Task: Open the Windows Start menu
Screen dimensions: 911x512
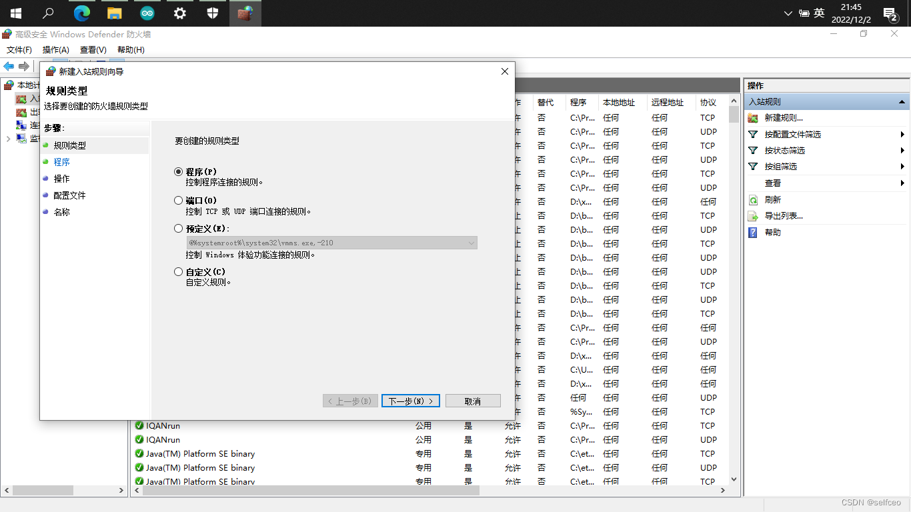Action: [16, 13]
